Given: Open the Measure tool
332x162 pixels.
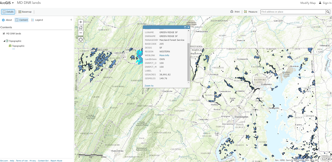Looking at the screenshot, I should [x=251, y=12].
